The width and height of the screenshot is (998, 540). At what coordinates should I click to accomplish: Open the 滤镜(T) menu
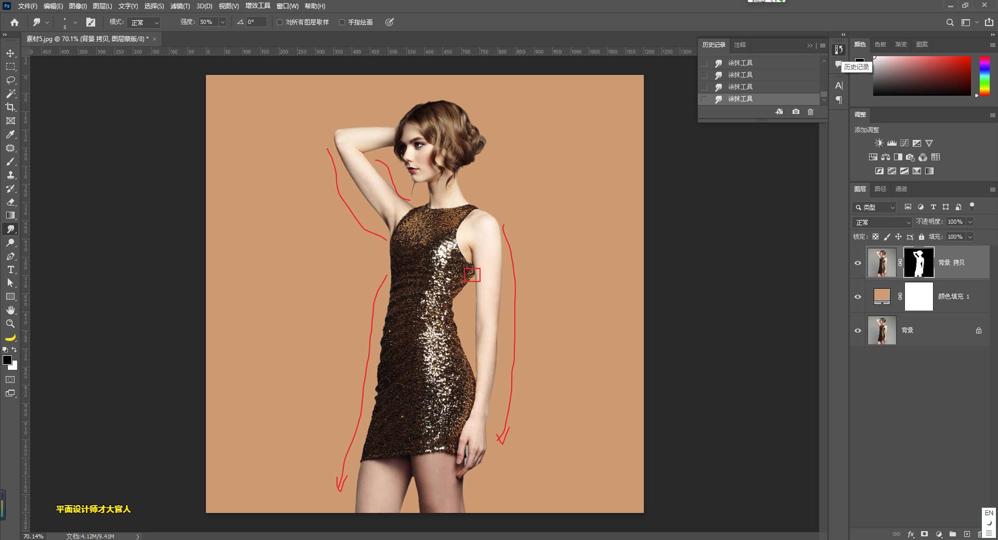pyautogui.click(x=180, y=6)
